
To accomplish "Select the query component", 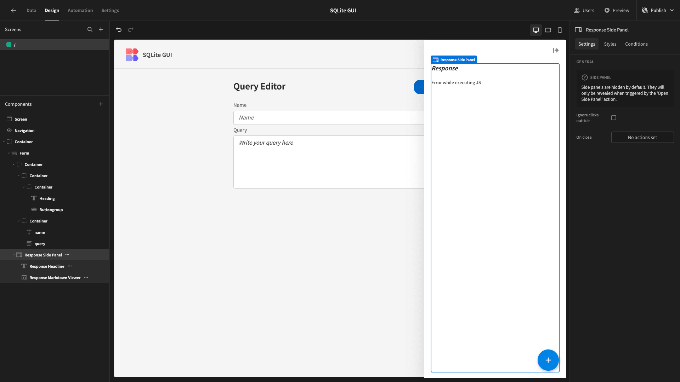I will click(40, 244).
